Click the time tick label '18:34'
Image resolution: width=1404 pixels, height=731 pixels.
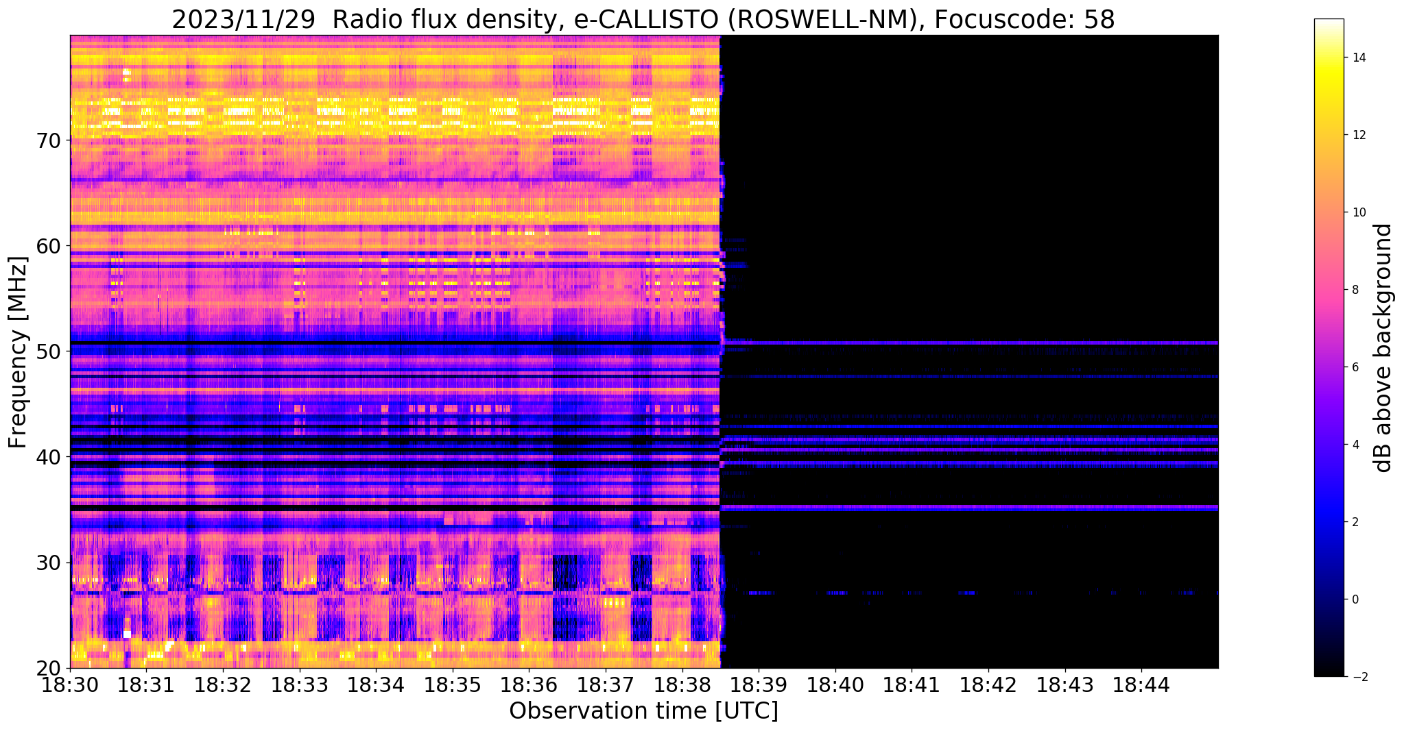pyautogui.click(x=377, y=684)
